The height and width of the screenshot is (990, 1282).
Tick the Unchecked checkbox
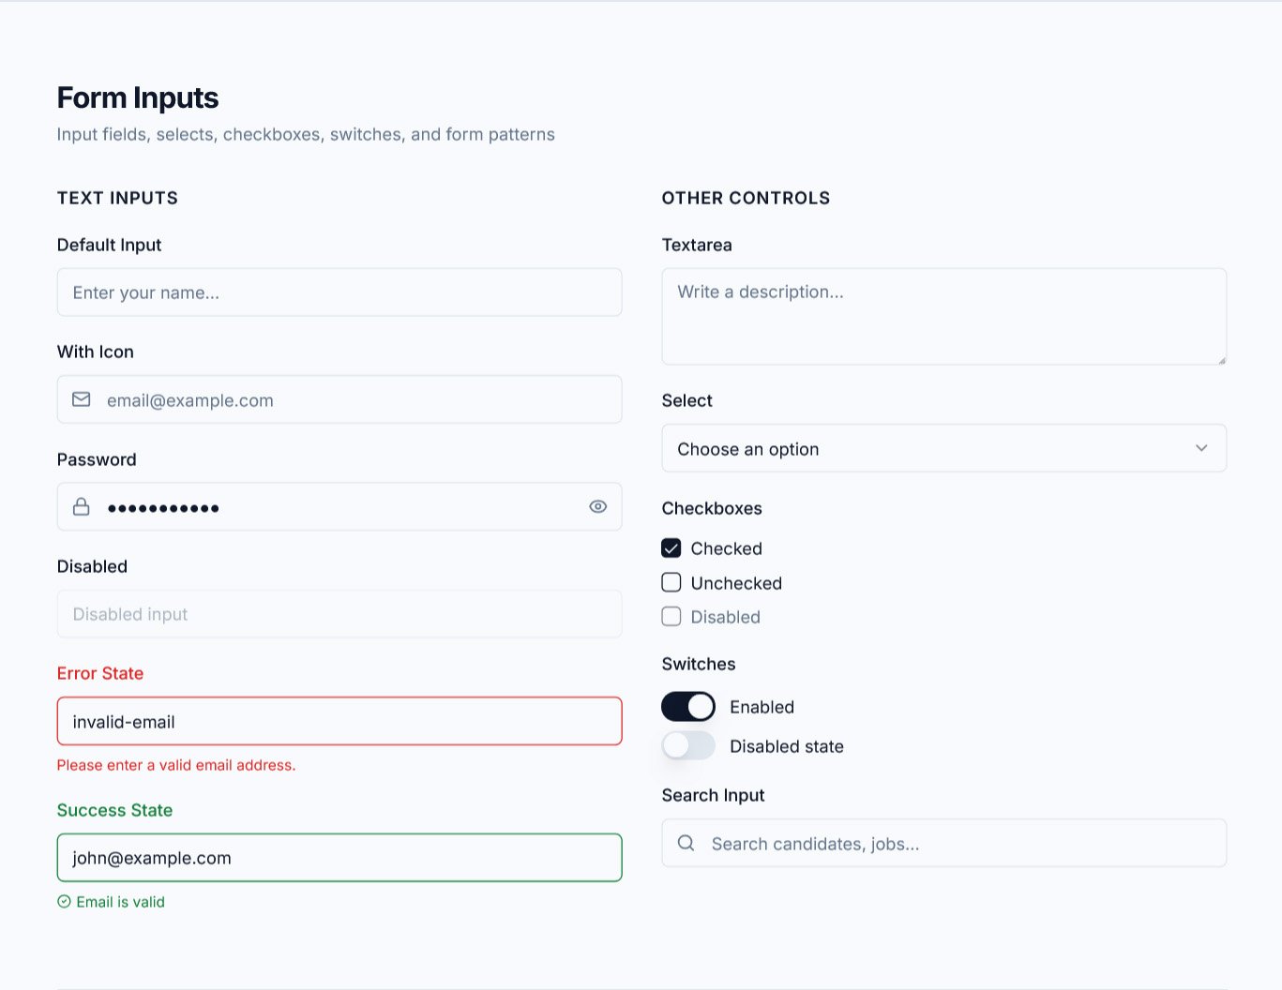click(671, 583)
